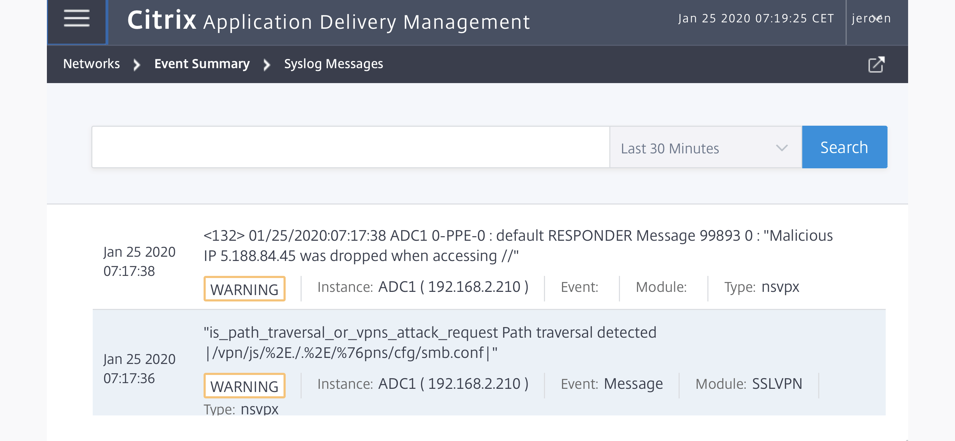The height and width of the screenshot is (441, 955).
Task: Open the Path traversal detected syslog message
Action: click(x=430, y=342)
